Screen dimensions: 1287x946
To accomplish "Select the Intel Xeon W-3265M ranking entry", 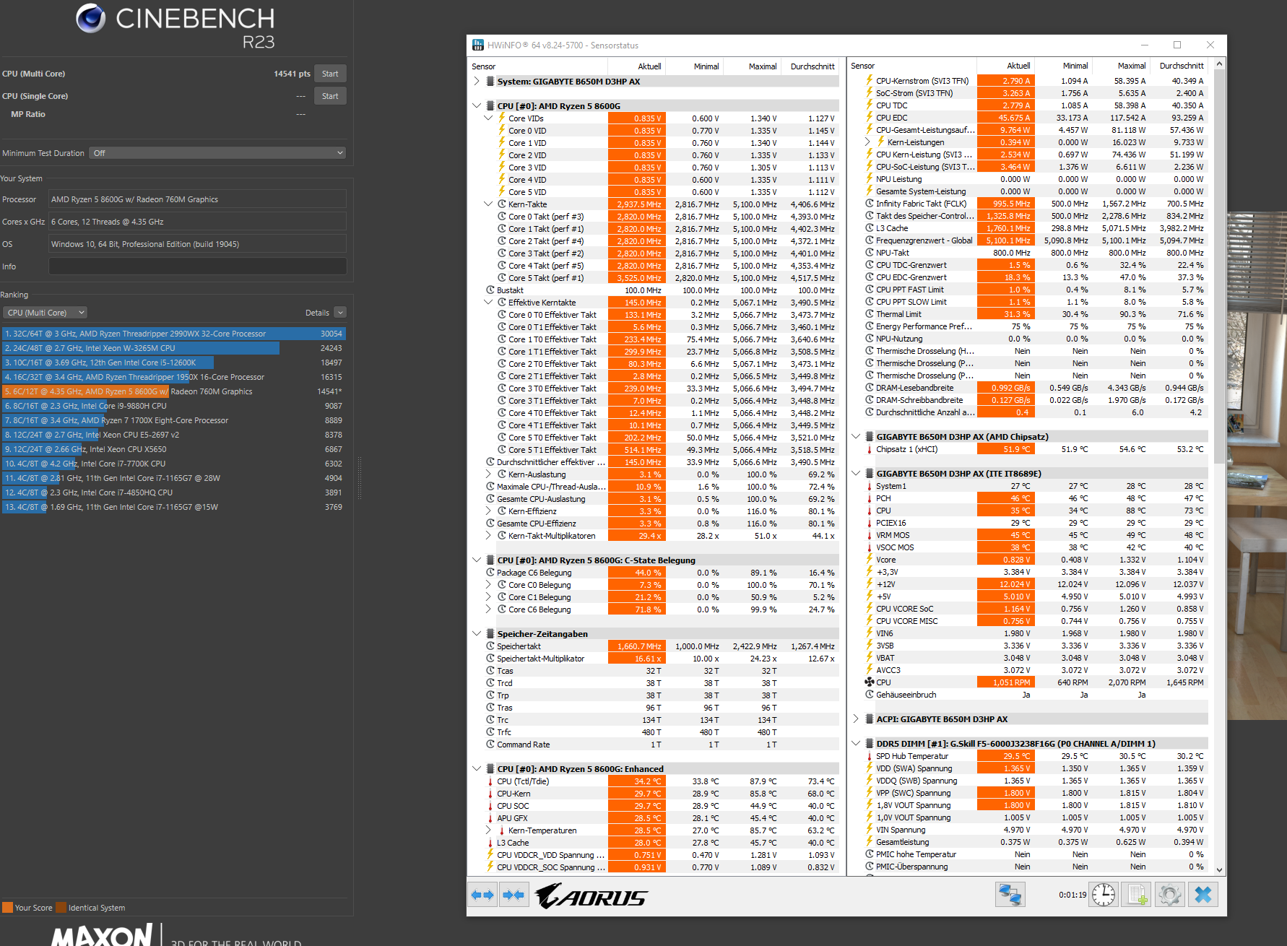I will coord(174,348).
